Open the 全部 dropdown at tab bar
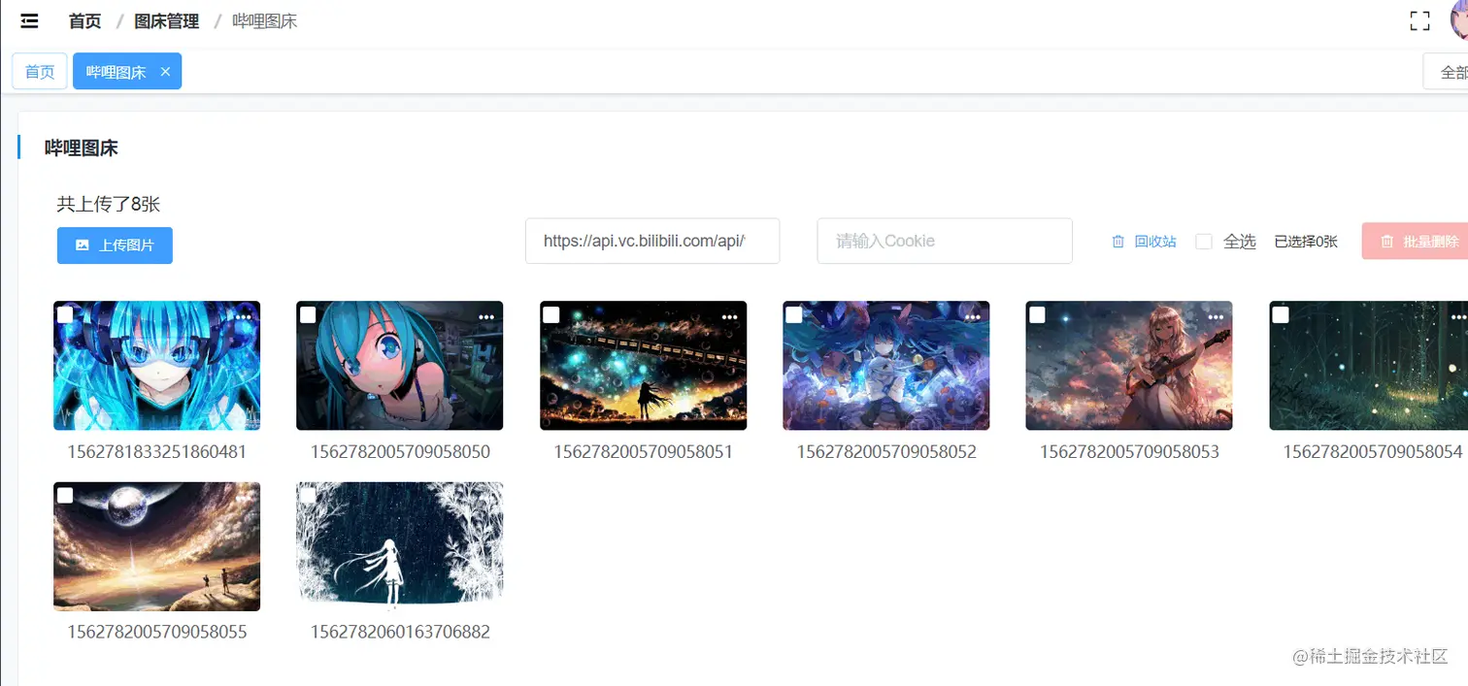The width and height of the screenshot is (1468, 686). pyautogui.click(x=1446, y=72)
